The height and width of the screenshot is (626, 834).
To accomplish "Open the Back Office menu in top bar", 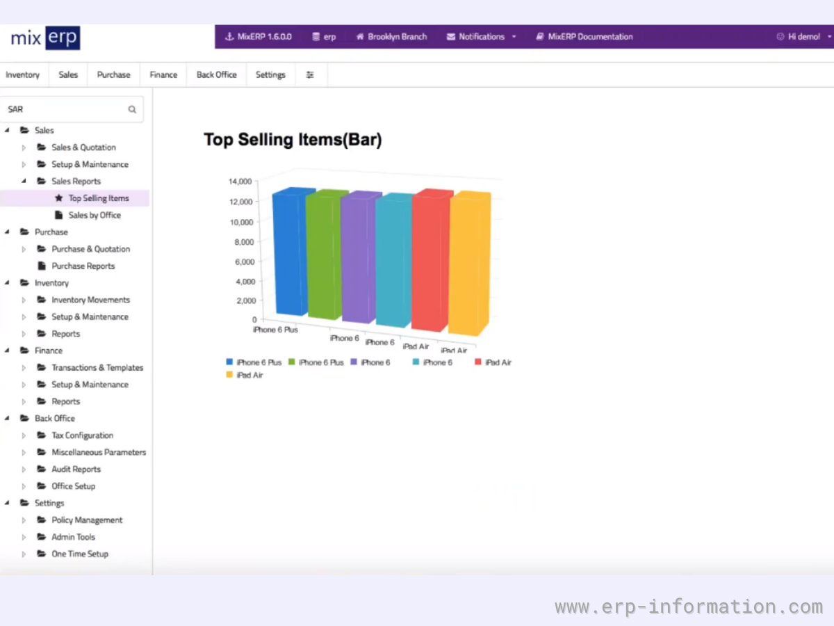I will pos(217,75).
